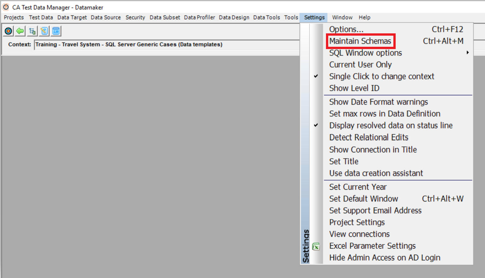Open the Projects menu
This screenshot has width=485, height=278.
pyautogui.click(x=14, y=17)
